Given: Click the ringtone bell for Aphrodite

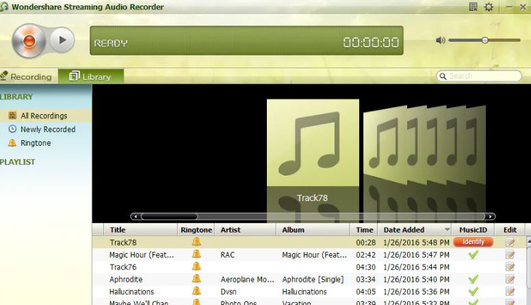Looking at the screenshot, I should 196,279.
